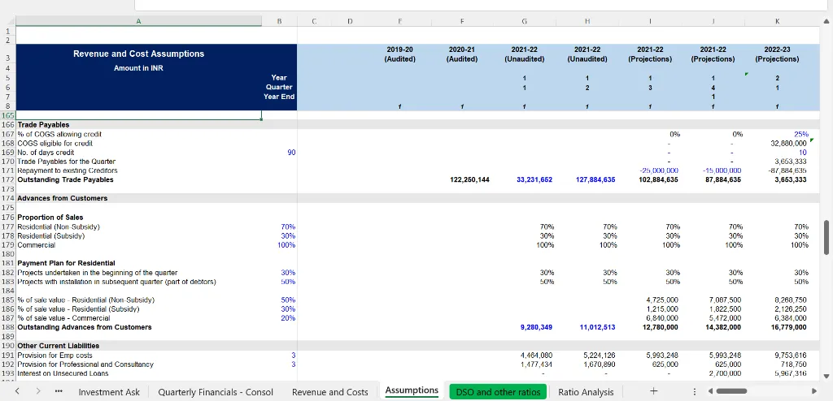Open the Quarterly Financials - Consol tab
Viewport: 833px width, 401px height.
216,392
